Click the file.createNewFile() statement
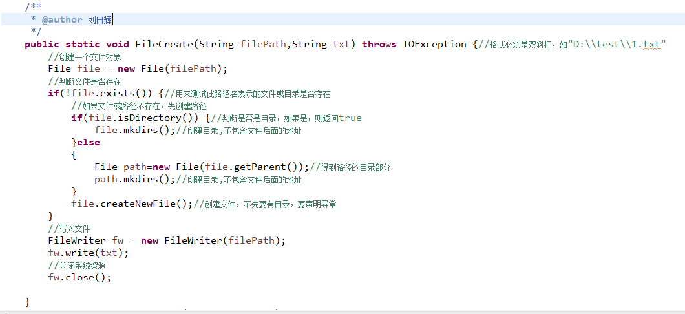Screen dimensions: 685x314 click(132, 204)
